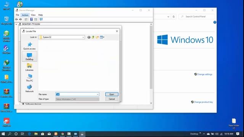Screen dimensions: 244x137
Task: Close the Locate File dialog
Action: 117,31
